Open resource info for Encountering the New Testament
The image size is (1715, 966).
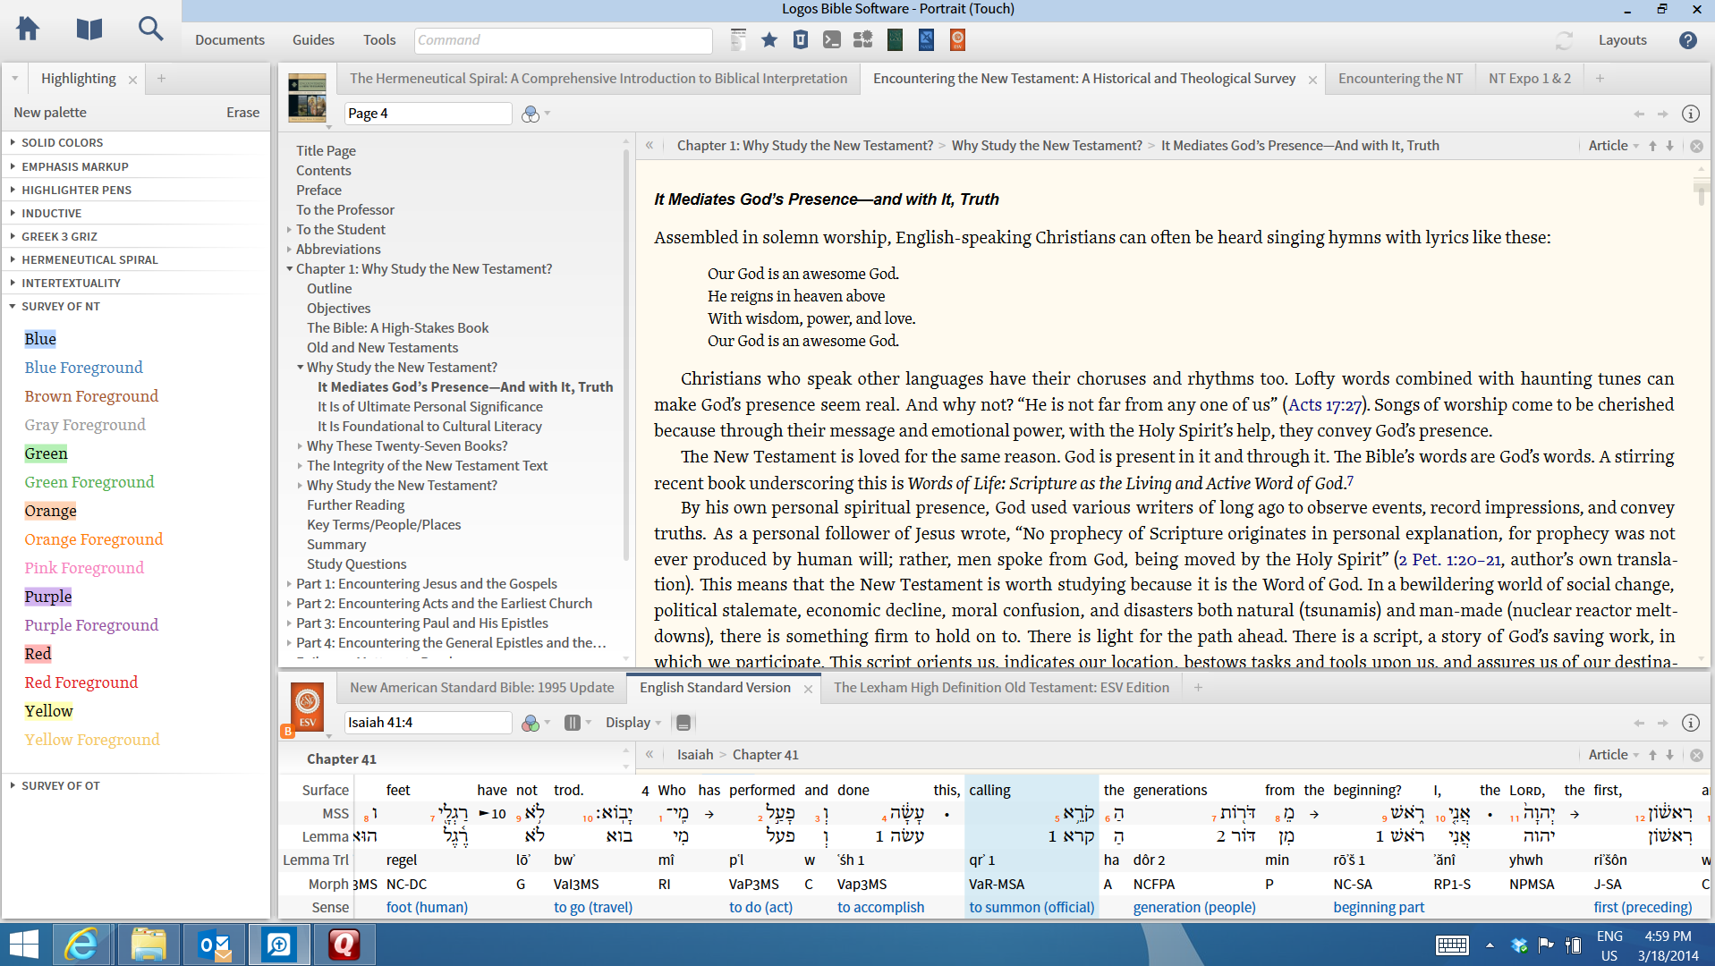[x=1691, y=114]
